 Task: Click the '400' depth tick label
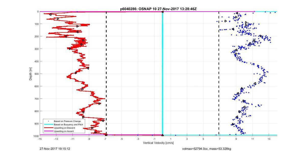36,61
